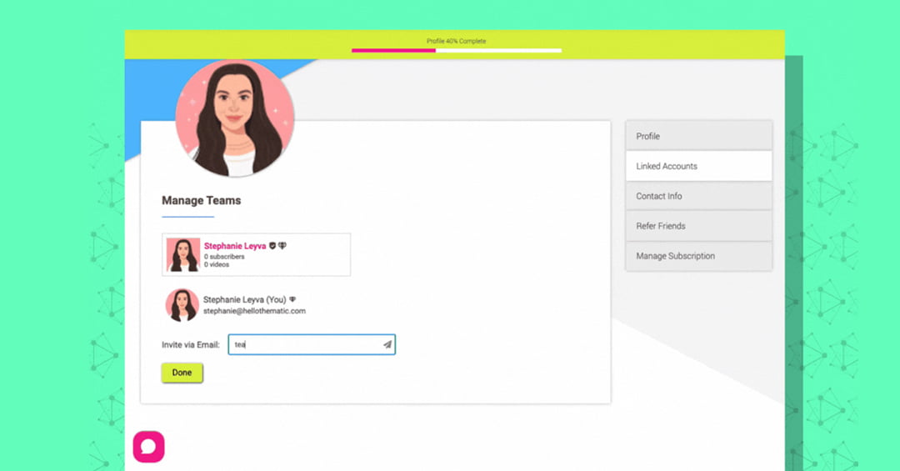Click shield badge beside channel name
The height and width of the screenshot is (471, 900).
pyautogui.click(x=272, y=246)
